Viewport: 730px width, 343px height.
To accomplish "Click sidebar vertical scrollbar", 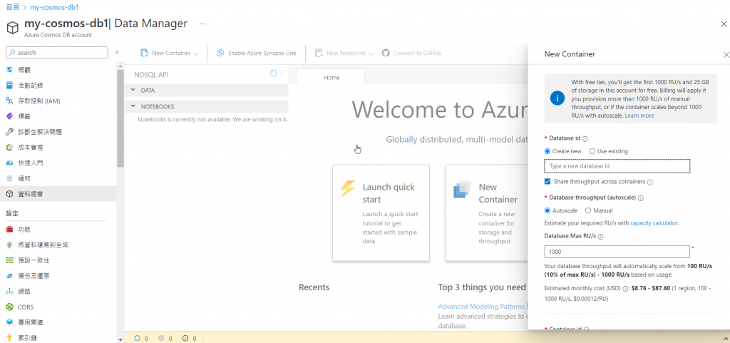I will click(120, 118).
